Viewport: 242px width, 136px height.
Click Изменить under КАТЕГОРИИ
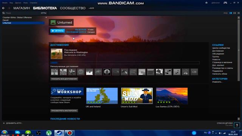point(217,82)
